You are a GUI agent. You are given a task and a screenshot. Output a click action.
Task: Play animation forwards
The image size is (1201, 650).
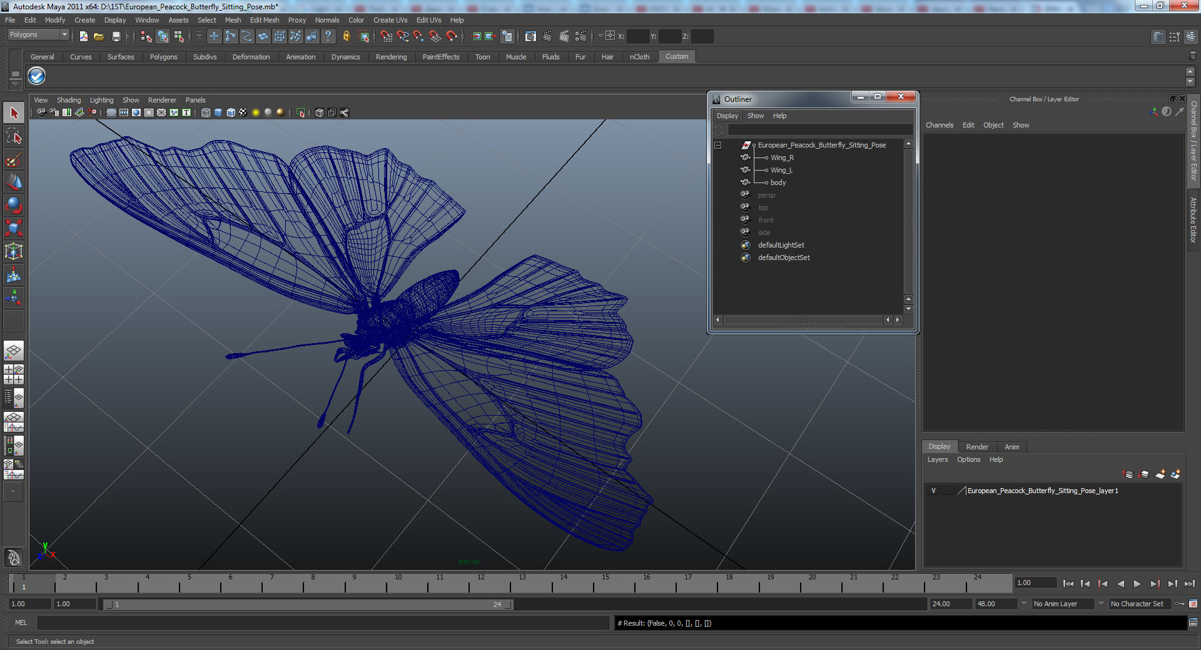1137,584
